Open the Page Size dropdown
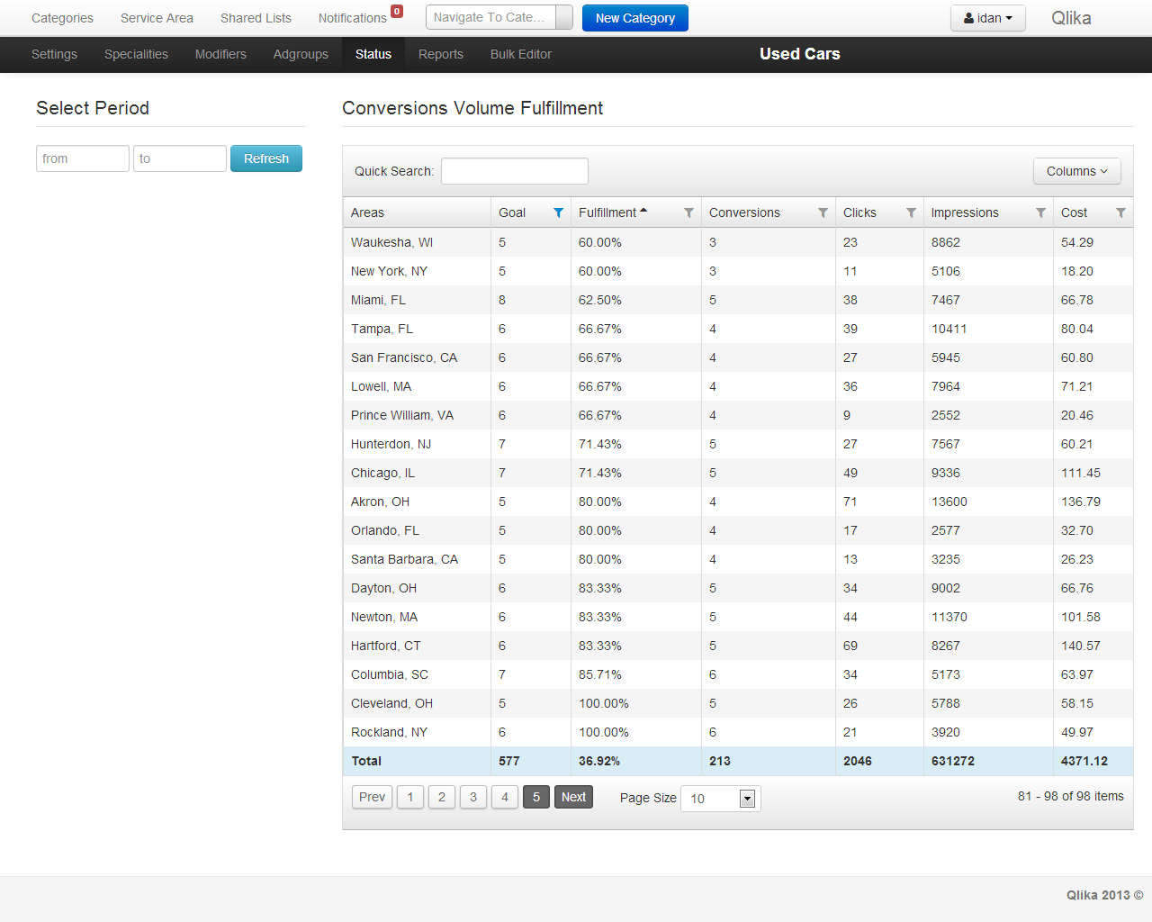1152x922 pixels. 746,799
